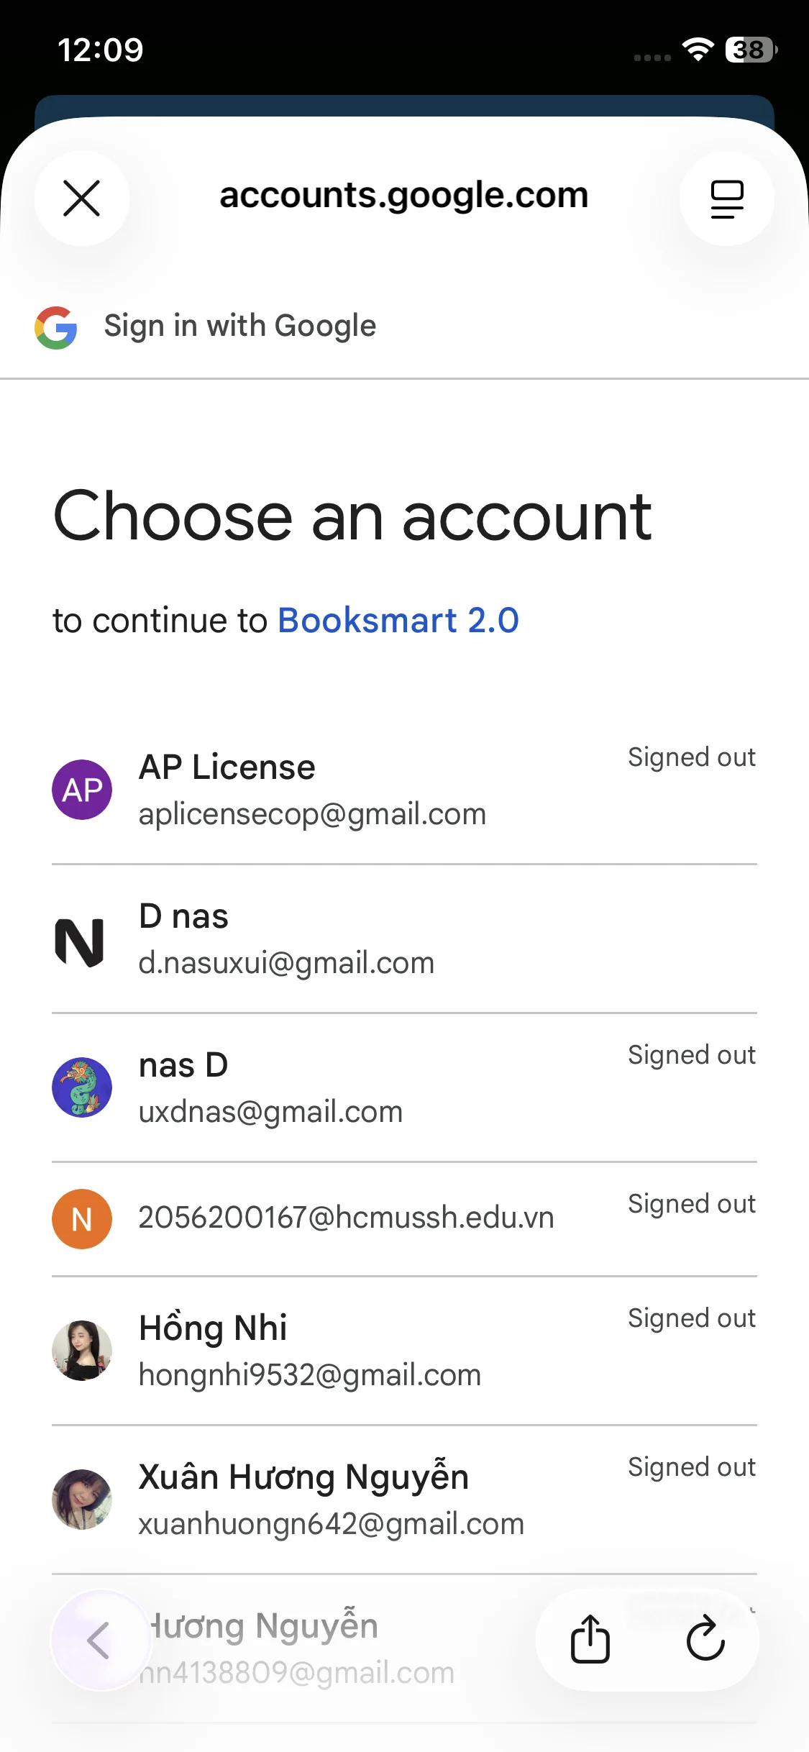The image size is (809, 1752).
Task: Go back using the chevron button
Action: [100, 1640]
